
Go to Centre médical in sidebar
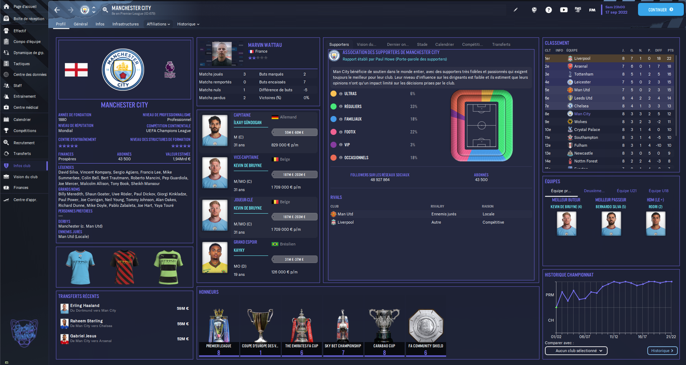[25, 108]
